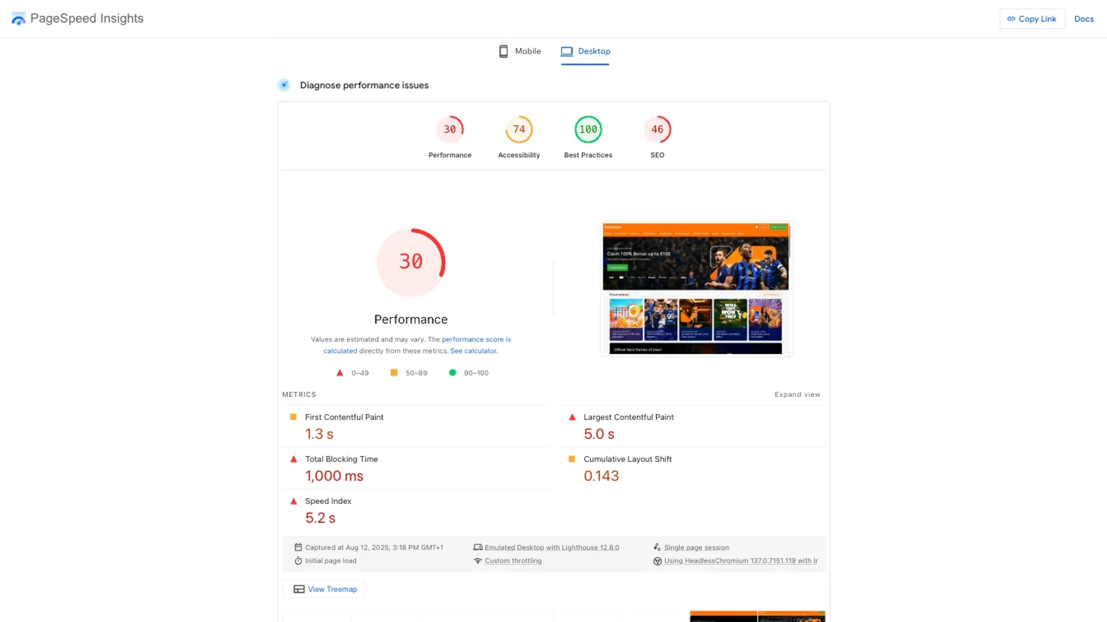Click the Chromium icon beside Using HeadlessChromium
The image size is (1107, 622).
point(657,561)
